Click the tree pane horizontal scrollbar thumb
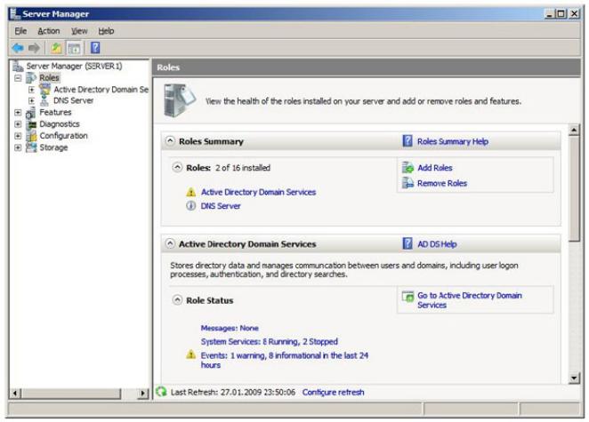 click(x=71, y=393)
